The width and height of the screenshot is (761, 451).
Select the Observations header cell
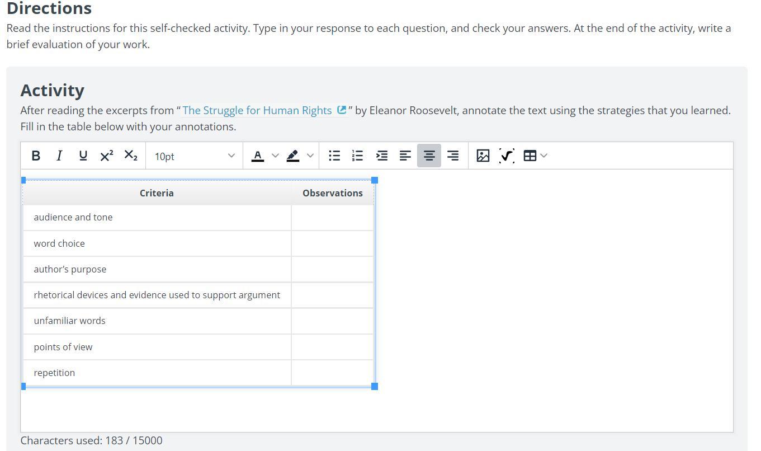333,193
